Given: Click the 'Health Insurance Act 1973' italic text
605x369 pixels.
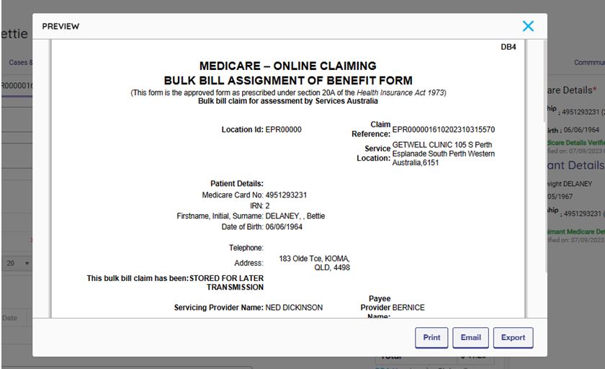Looking at the screenshot, I should (400, 93).
